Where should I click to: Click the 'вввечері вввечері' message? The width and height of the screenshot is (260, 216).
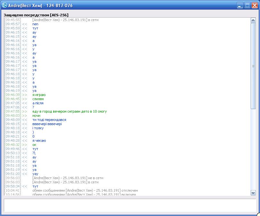47,124
